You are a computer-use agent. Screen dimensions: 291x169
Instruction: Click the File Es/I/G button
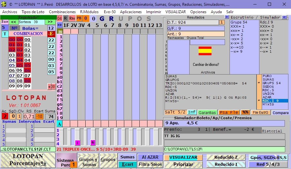260,112
